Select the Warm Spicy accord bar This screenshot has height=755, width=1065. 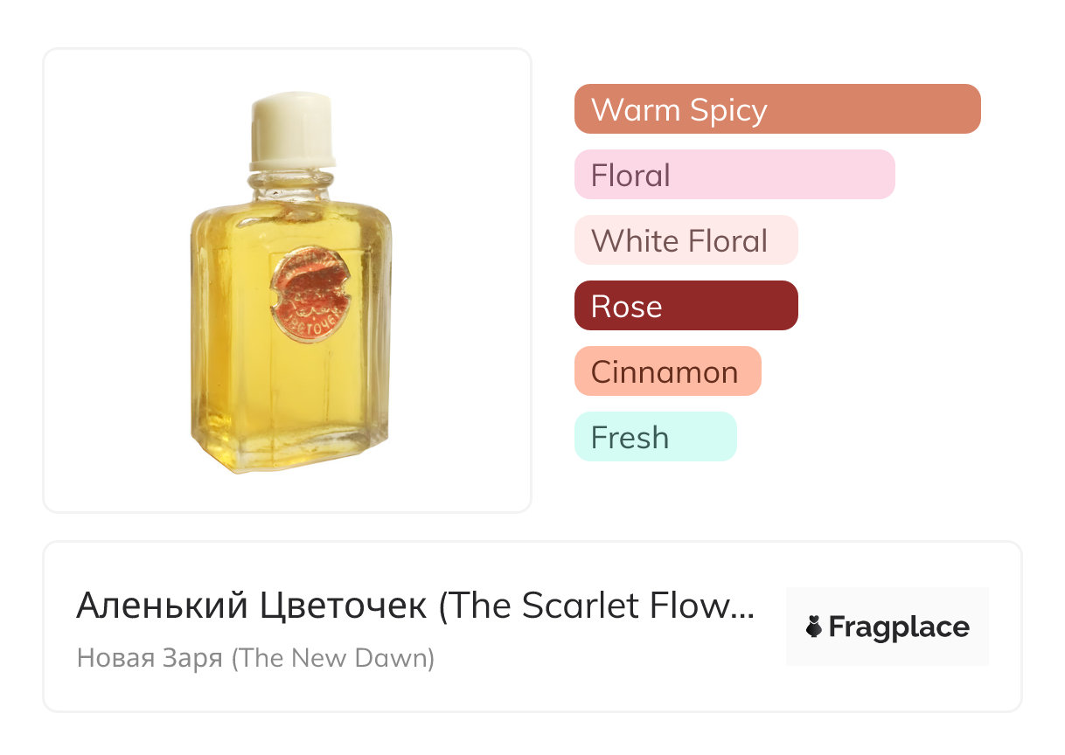click(x=776, y=109)
